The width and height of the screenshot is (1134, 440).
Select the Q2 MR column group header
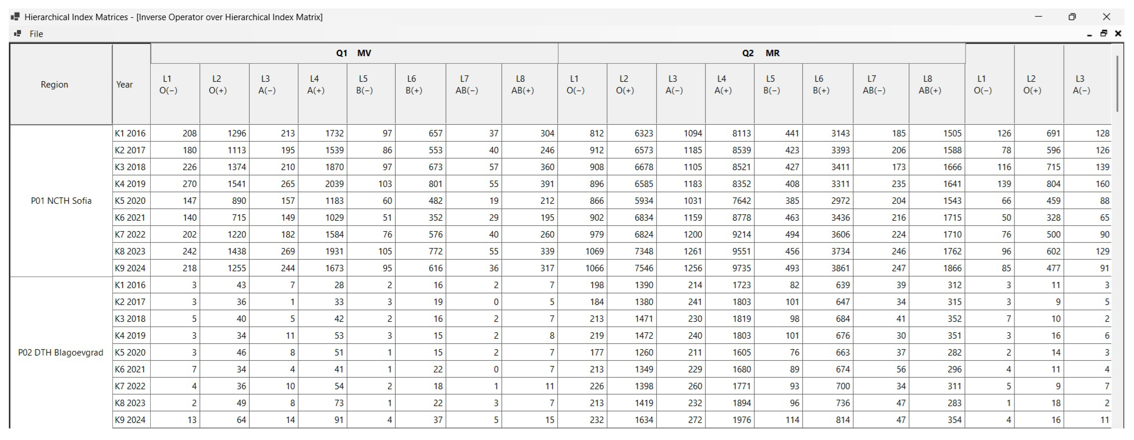(761, 53)
